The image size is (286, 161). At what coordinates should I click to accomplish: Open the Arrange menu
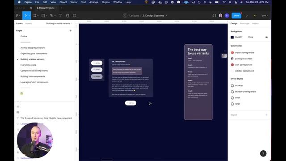click(x=94, y=2)
